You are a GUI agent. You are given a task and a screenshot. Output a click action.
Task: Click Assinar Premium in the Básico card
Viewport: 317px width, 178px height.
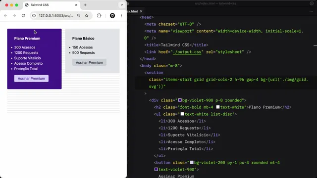[x=89, y=63]
